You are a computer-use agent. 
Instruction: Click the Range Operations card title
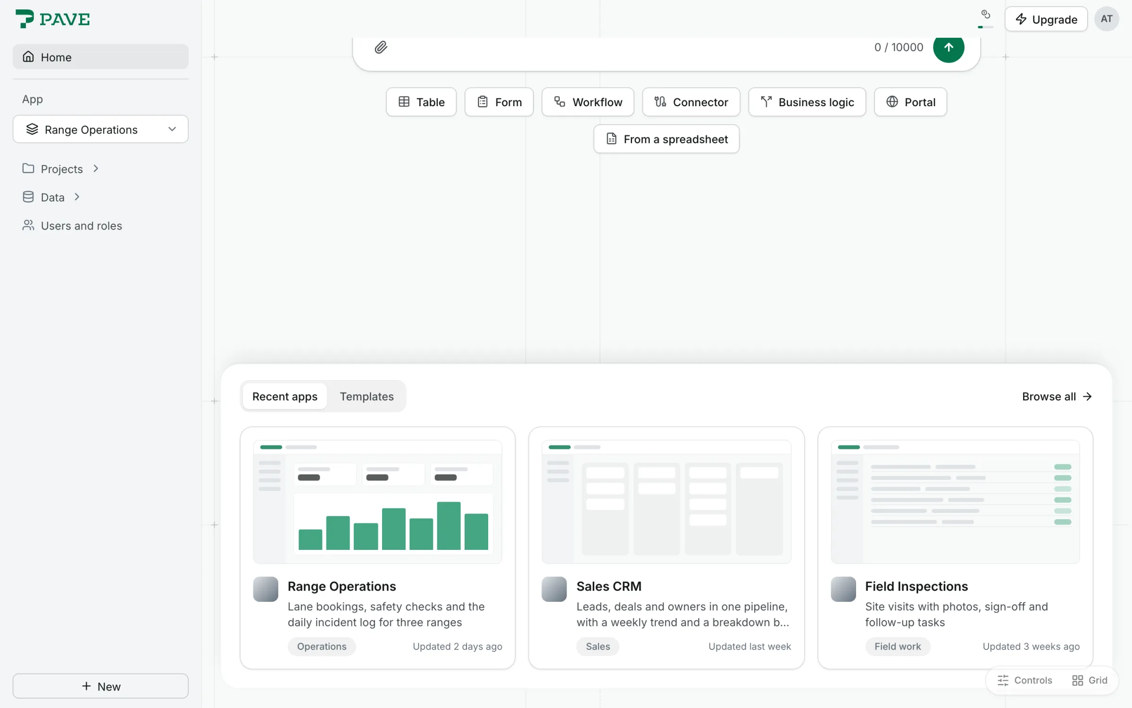[x=342, y=586]
